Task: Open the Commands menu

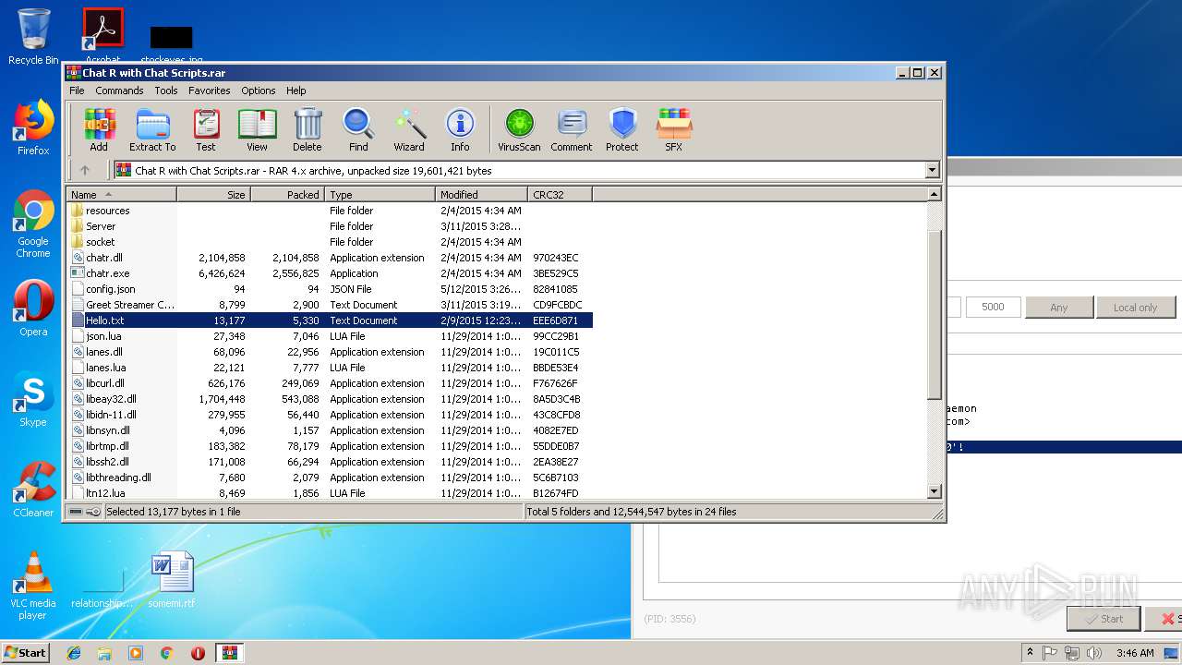Action: pyautogui.click(x=119, y=91)
